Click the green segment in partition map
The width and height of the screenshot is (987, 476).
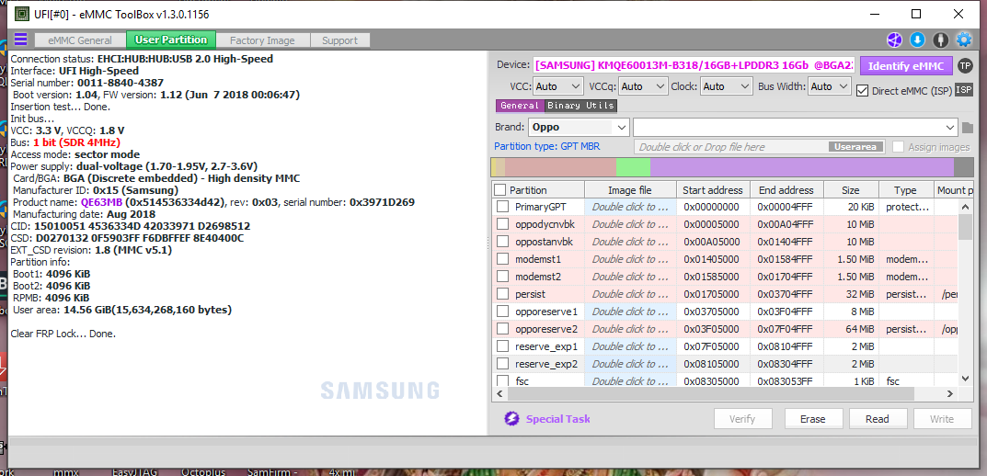(x=633, y=167)
